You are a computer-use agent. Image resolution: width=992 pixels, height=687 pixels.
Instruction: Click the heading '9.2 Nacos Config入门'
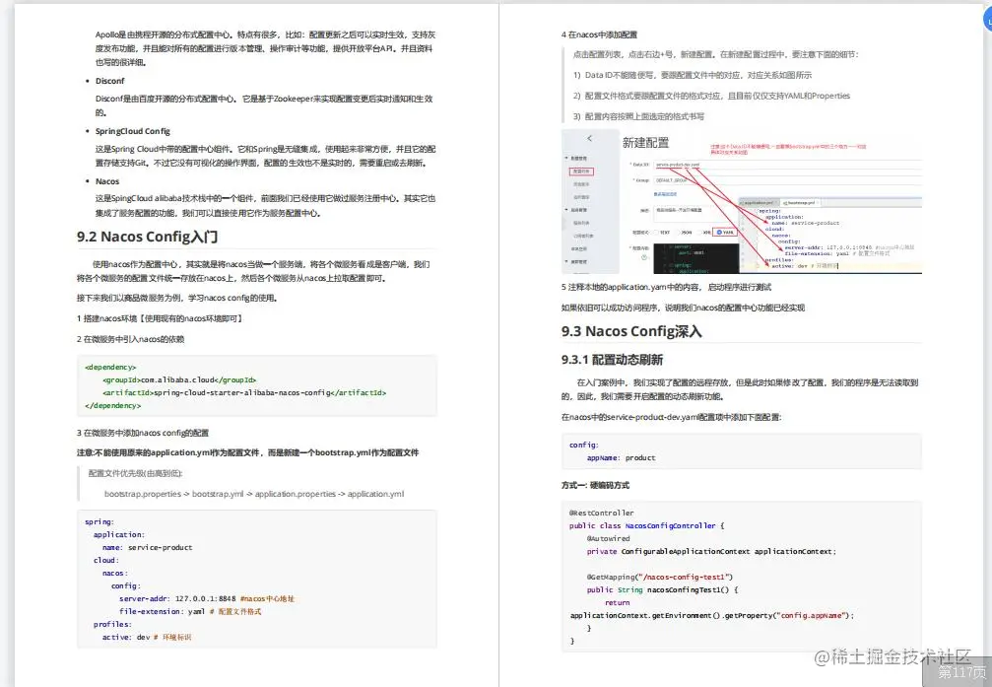click(x=148, y=237)
